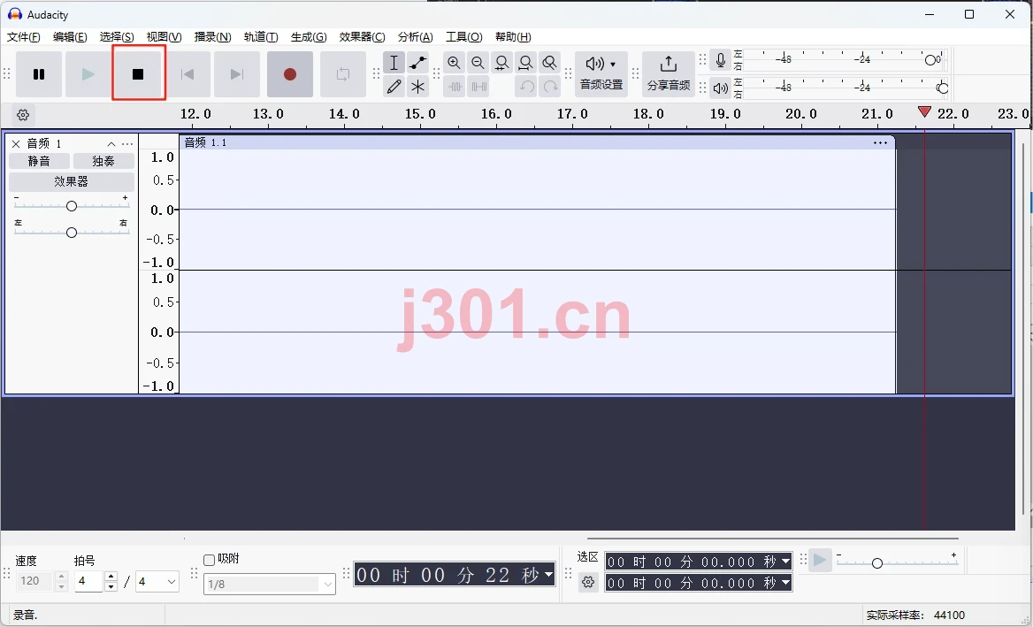The width and height of the screenshot is (1033, 627).
Task: Click the clip title 音频 1.1
Action: (x=205, y=142)
